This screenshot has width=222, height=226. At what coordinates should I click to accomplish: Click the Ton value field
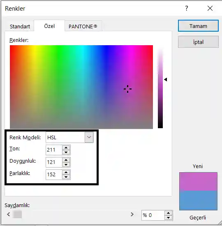pos(54,150)
